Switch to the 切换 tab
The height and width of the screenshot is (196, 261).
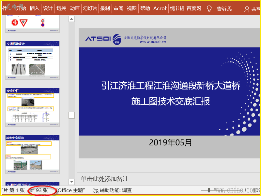point(61,8)
